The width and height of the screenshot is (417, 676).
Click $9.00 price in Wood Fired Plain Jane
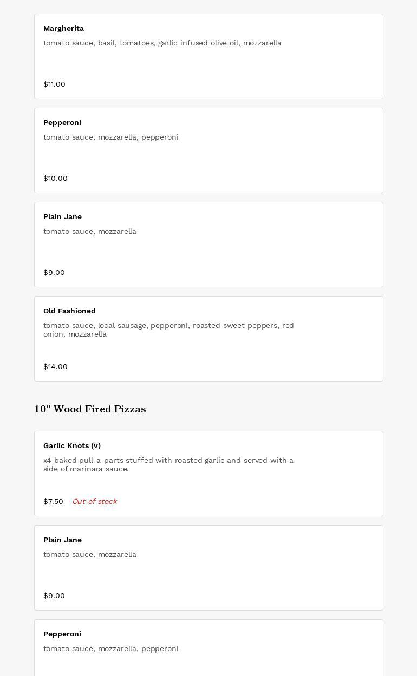tap(54, 596)
